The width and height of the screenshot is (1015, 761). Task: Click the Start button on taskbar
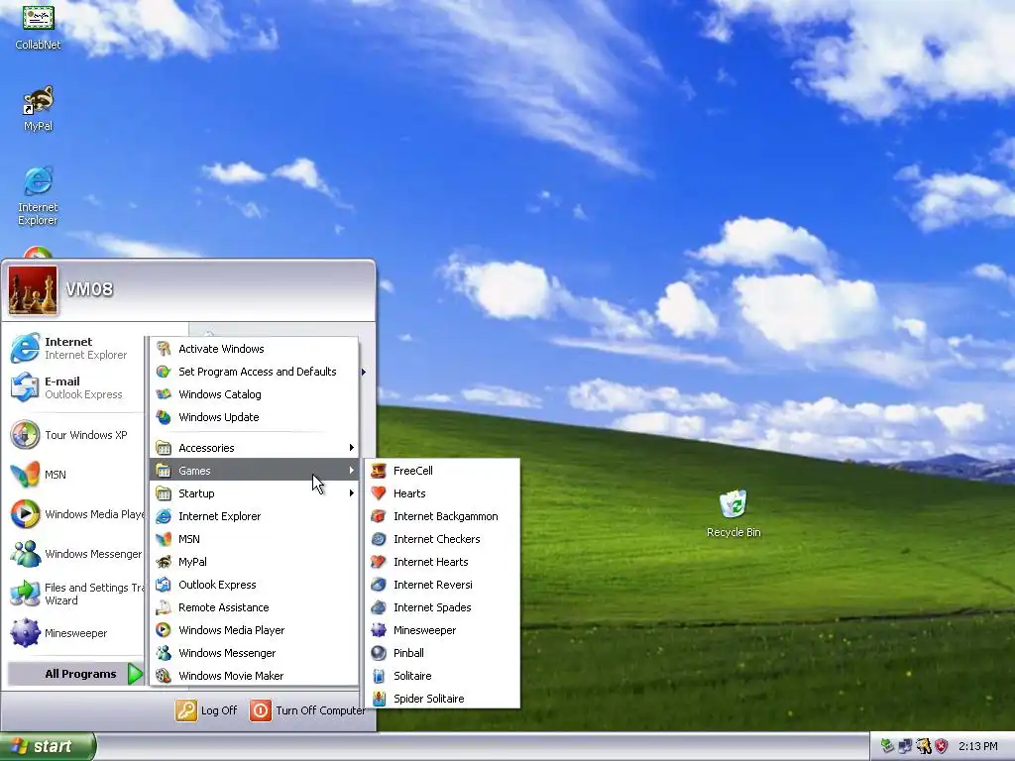coord(48,747)
